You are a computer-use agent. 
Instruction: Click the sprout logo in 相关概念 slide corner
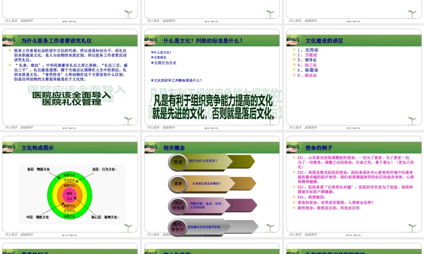coord(270,227)
